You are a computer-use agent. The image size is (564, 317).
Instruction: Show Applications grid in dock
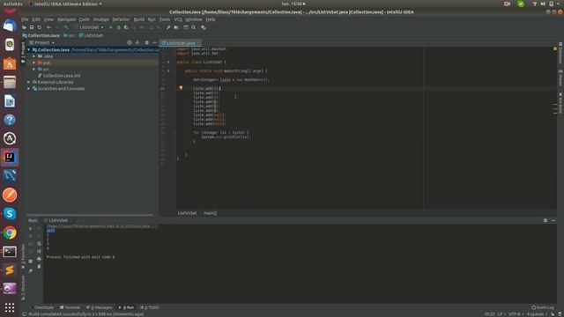pyautogui.click(x=10, y=307)
